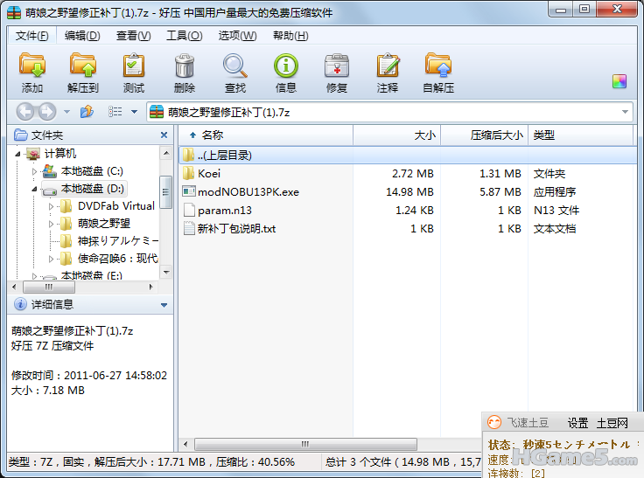Sort by the 压缩后大小 column header
Image resolution: width=644 pixels, height=478 pixels.
click(x=484, y=135)
